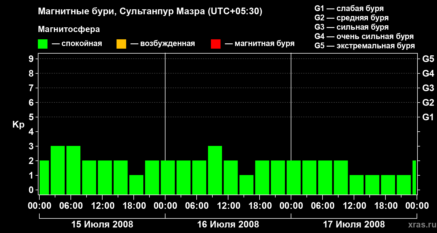437x233 pixels.
Task: Click the '9' tick on the Kp axis
Action: point(32,59)
